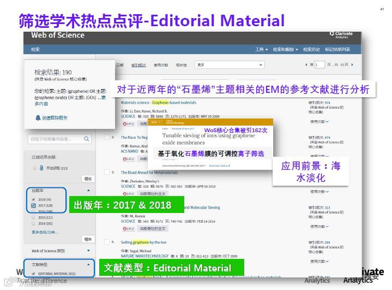Click the search magnifier in results filter box
Screen dimensions: 392x290
[87, 139]
